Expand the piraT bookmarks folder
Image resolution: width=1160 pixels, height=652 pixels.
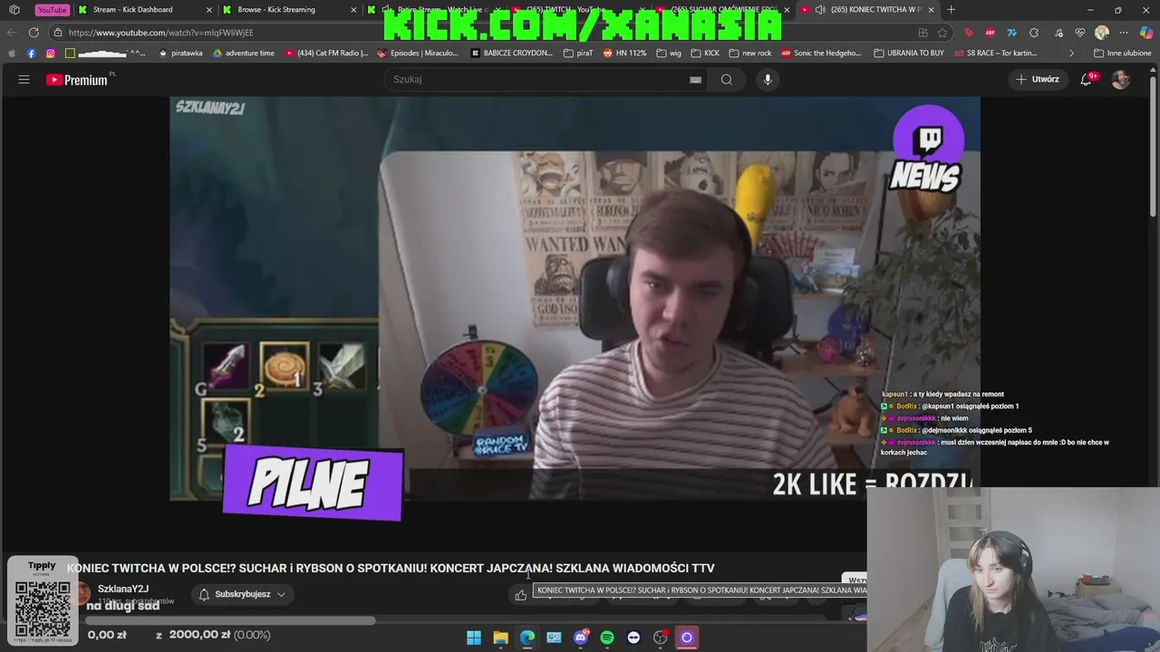click(x=578, y=53)
